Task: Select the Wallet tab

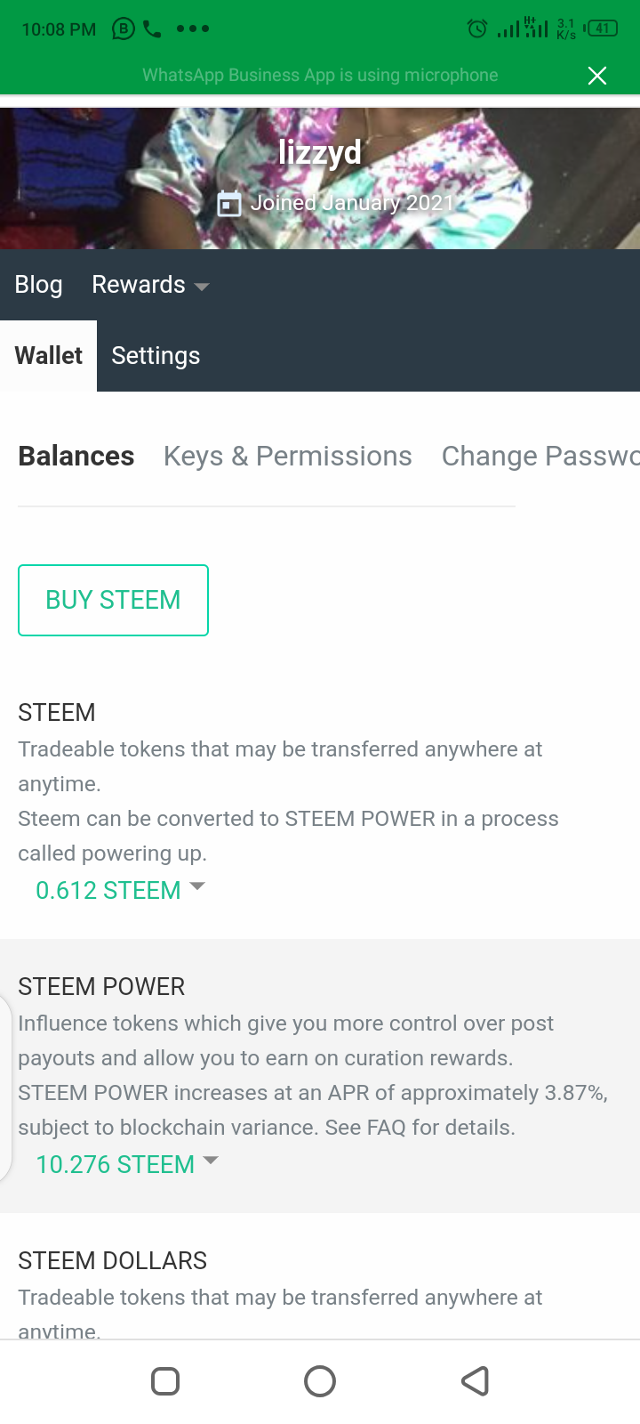Action: (49, 356)
